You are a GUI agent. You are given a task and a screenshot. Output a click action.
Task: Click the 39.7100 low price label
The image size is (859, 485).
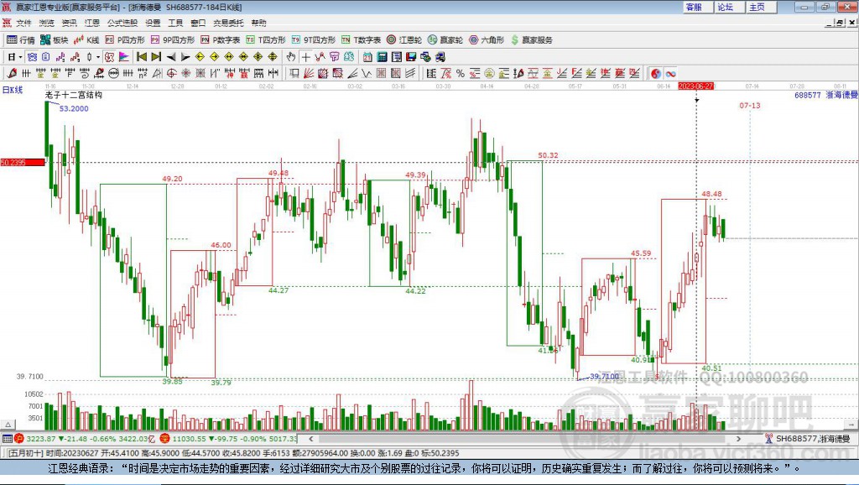tap(604, 376)
